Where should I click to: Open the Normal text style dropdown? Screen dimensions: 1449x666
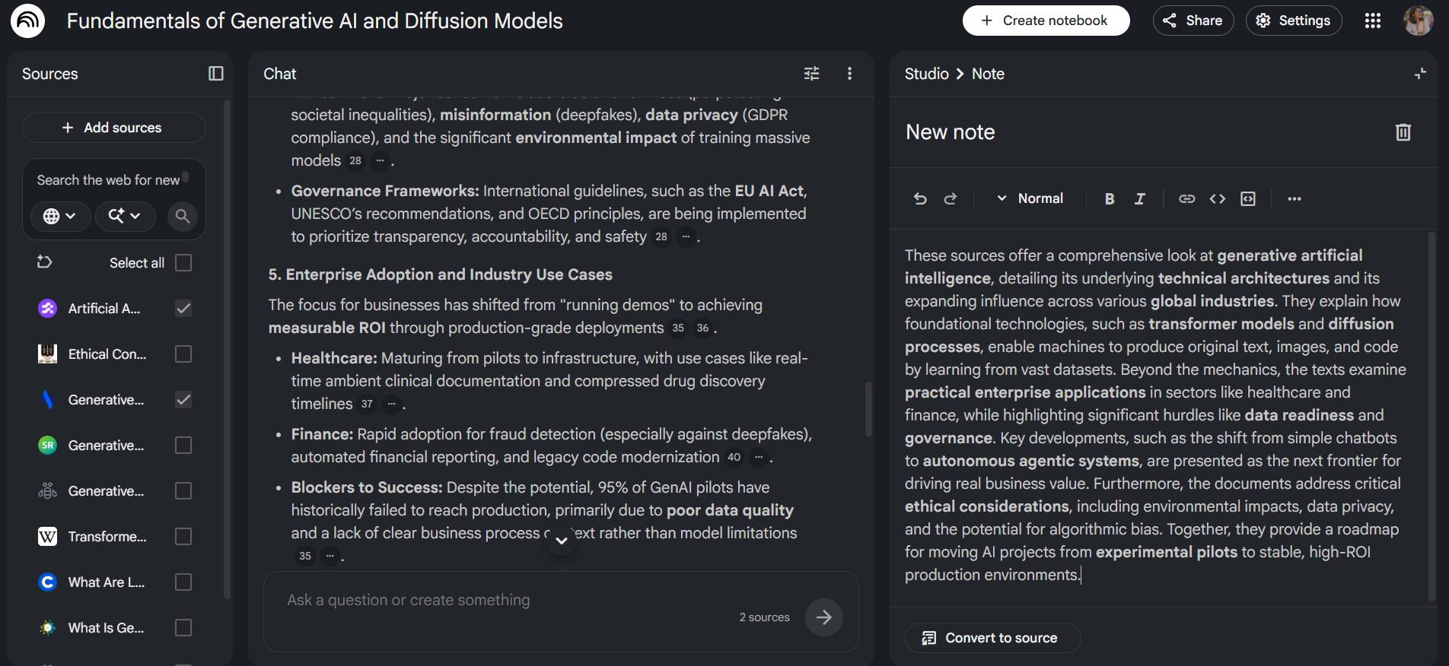tap(1030, 198)
